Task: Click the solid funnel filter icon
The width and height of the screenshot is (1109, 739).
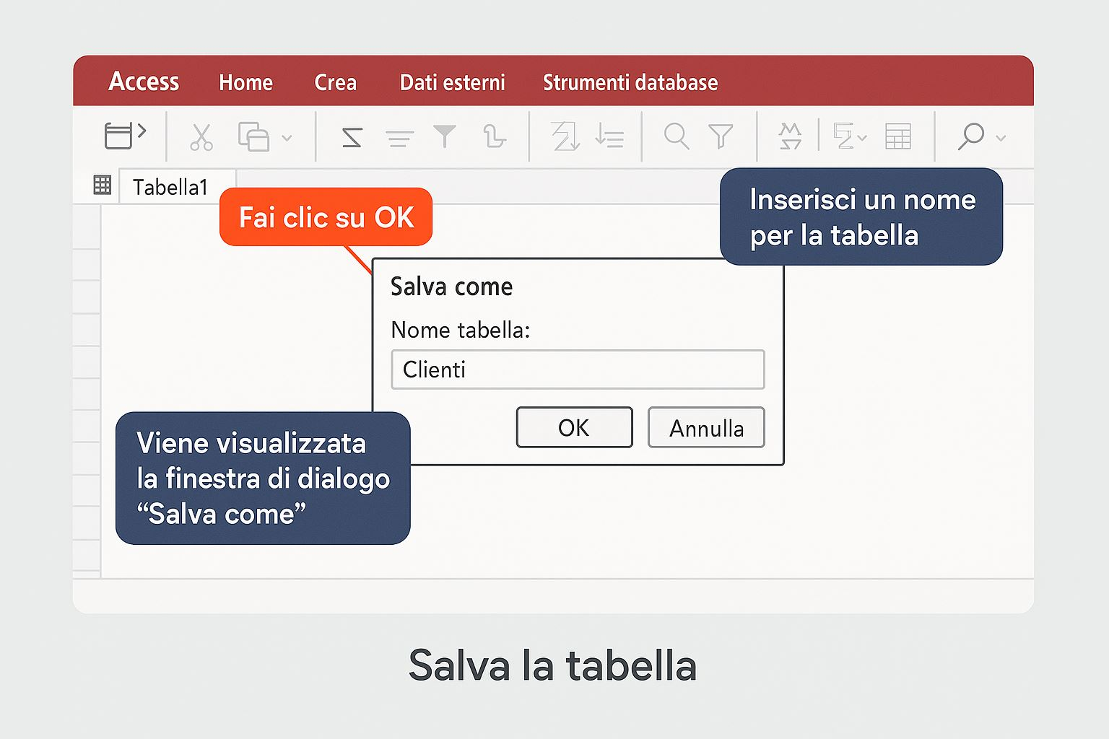Action: coord(445,136)
